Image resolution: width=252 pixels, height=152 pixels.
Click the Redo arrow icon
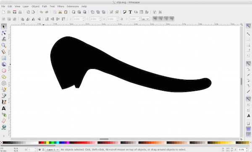47,12
